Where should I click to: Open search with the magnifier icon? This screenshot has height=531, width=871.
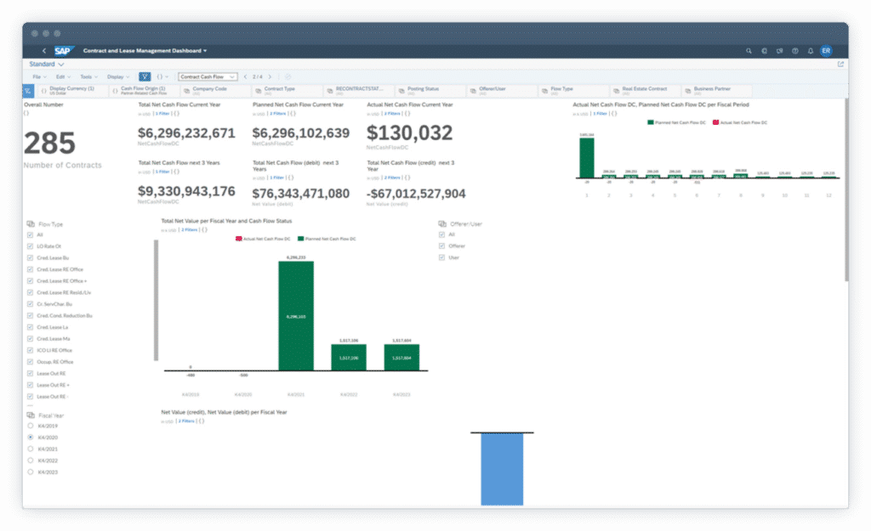749,51
